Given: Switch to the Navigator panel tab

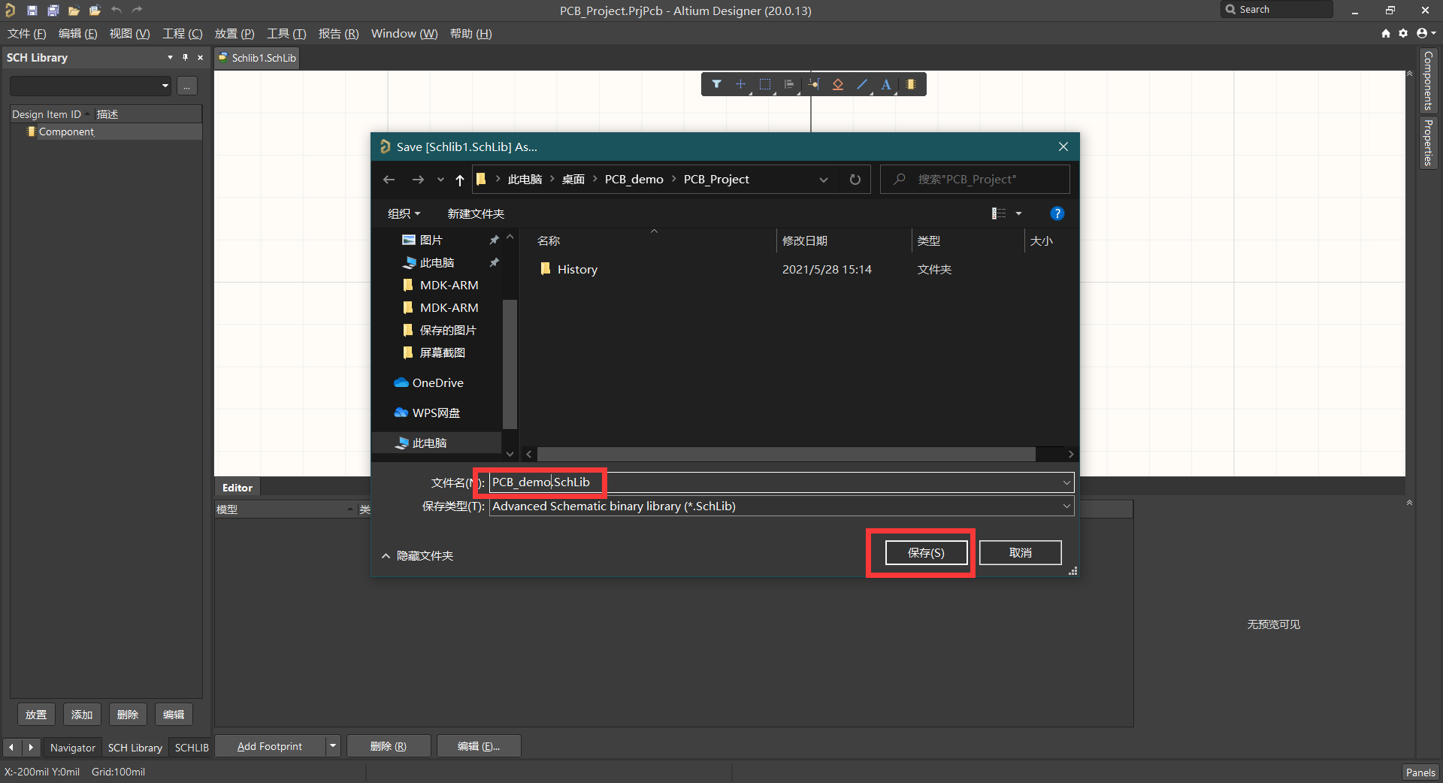Looking at the screenshot, I should pos(72,747).
